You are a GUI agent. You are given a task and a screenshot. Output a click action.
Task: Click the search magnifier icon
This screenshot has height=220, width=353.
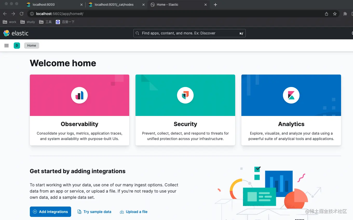[x=138, y=33]
